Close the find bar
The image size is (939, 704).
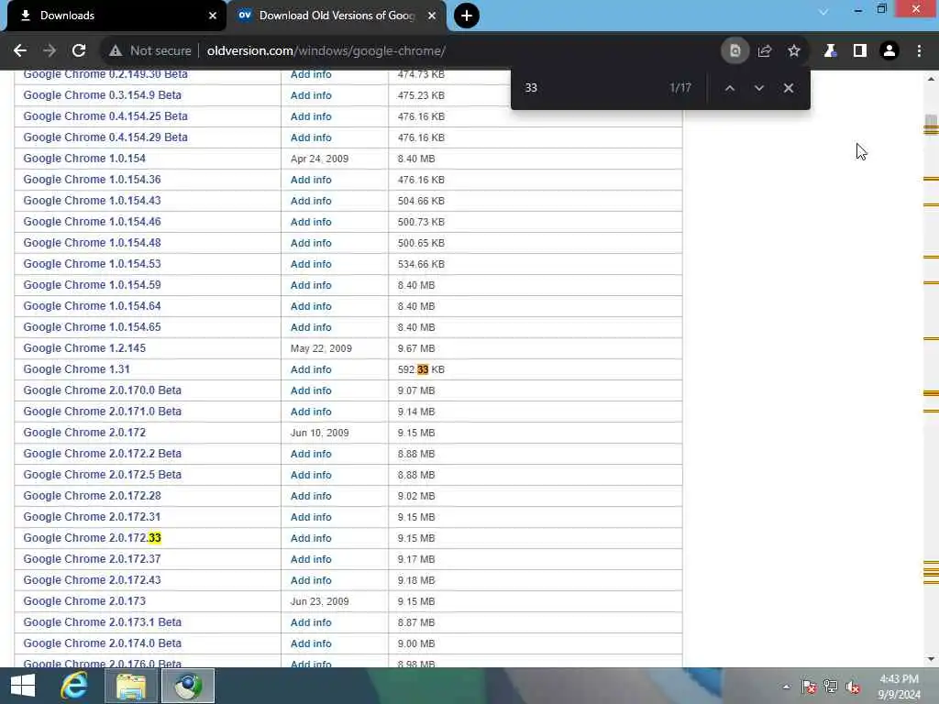point(789,88)
